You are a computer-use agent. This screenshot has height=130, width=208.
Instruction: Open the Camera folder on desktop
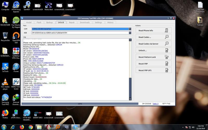tap(200, 21)
